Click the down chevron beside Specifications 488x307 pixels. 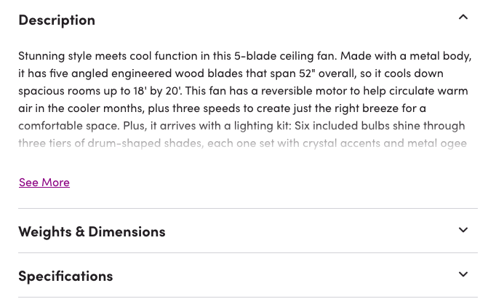click(x=463, y=275)
